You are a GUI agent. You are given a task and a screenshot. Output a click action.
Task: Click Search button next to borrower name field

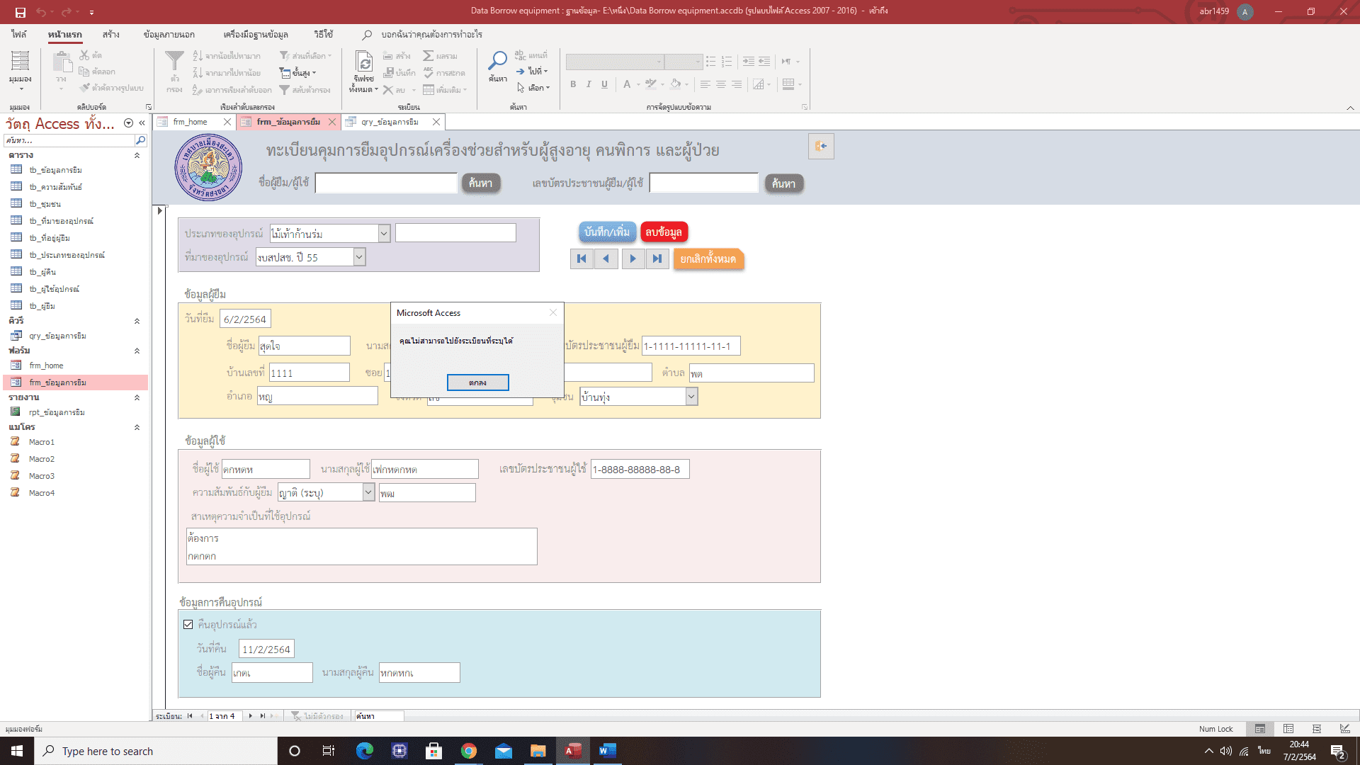481,183
